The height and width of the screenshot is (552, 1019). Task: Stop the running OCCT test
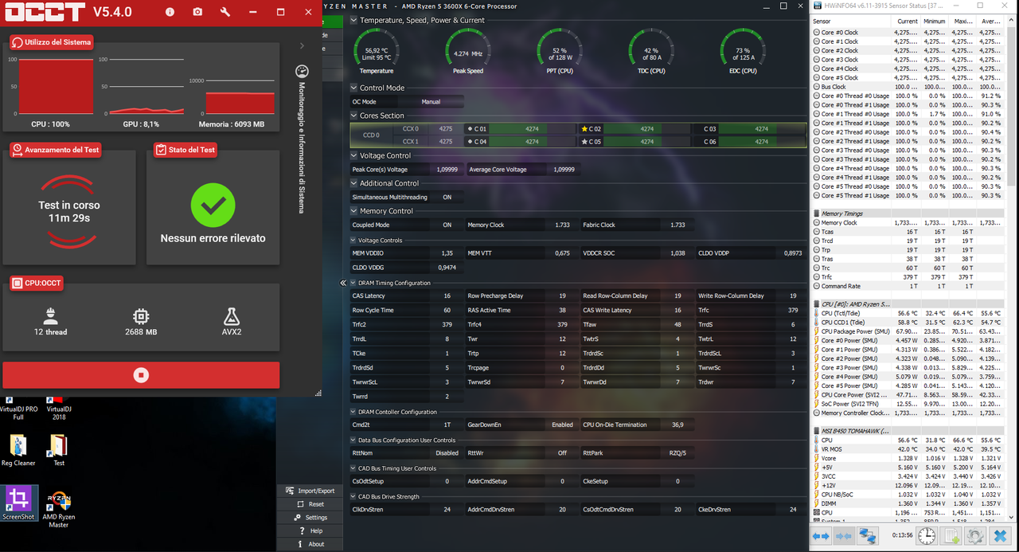coord(141,374)
